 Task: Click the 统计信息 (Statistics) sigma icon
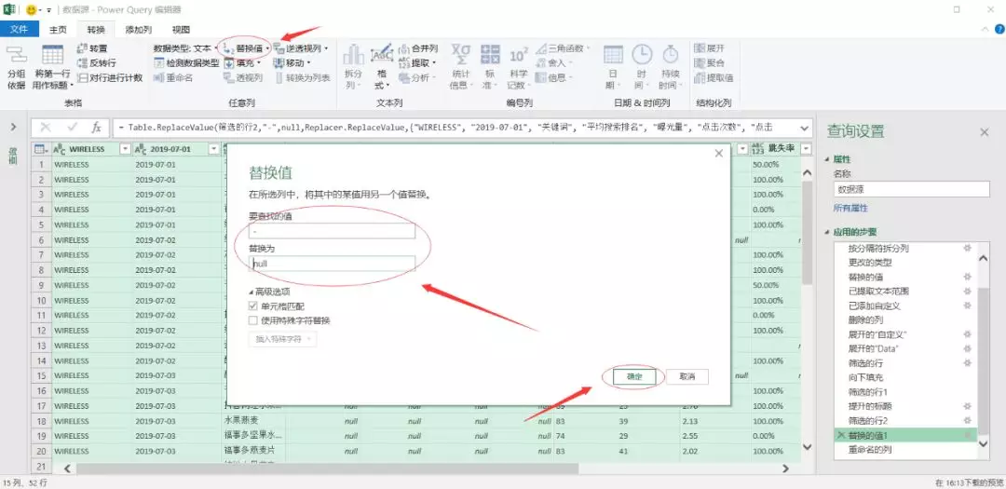[x=459, y=55]
